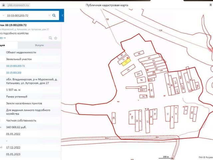Select parcel 28 on the map

114,118
